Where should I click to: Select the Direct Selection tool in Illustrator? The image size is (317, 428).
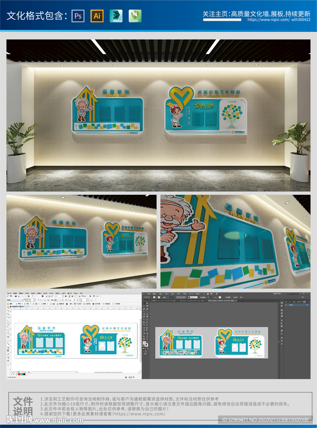point(147,303)
